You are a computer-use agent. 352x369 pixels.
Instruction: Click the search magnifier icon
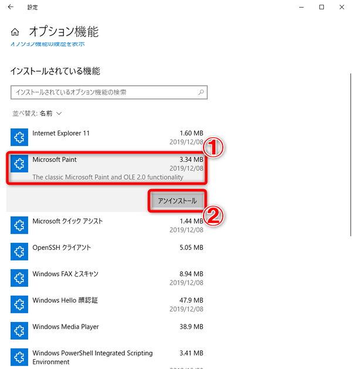coord(201,92)
